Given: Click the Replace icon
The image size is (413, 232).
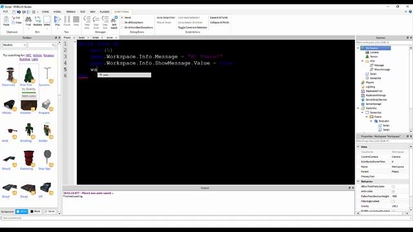Looking at the screenshot, I should 37,19.
